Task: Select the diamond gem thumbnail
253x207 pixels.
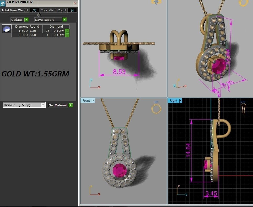Action: [7, 29]
